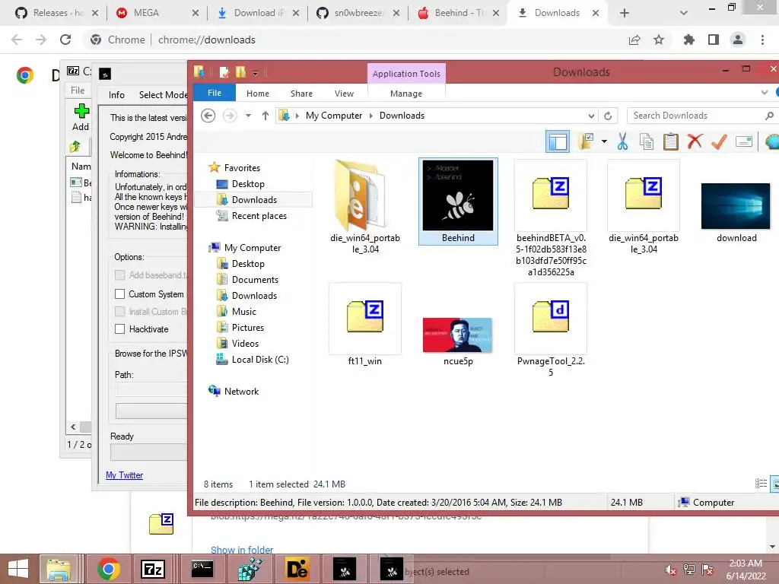Click the chevron after My Computer in path
The width and height of the screenshot is (779, 584).
pyautogui.click(x=370, y=116)
